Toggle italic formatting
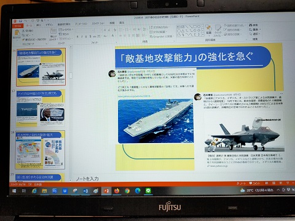295x221 pixels. coord(82,36)
